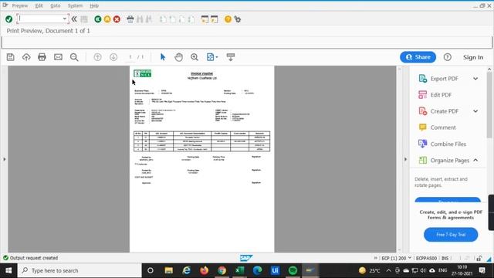Open the SAP command field dropdown

pyautogui.click(x=65, y=19)
